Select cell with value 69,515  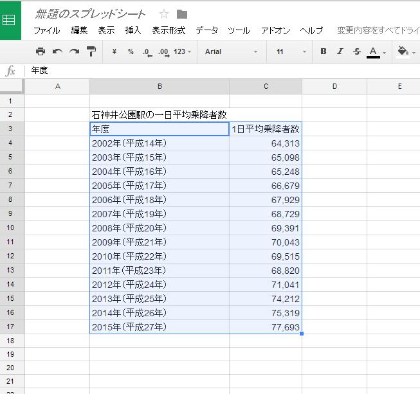266,256
